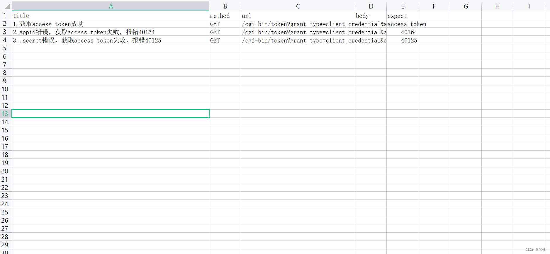
Task: Click the 'method' header cell
Action: (x=225, y=16)
